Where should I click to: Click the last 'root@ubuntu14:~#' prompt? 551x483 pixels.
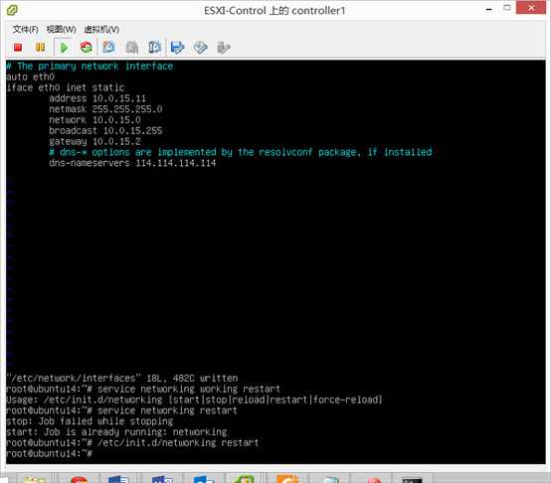49,453
